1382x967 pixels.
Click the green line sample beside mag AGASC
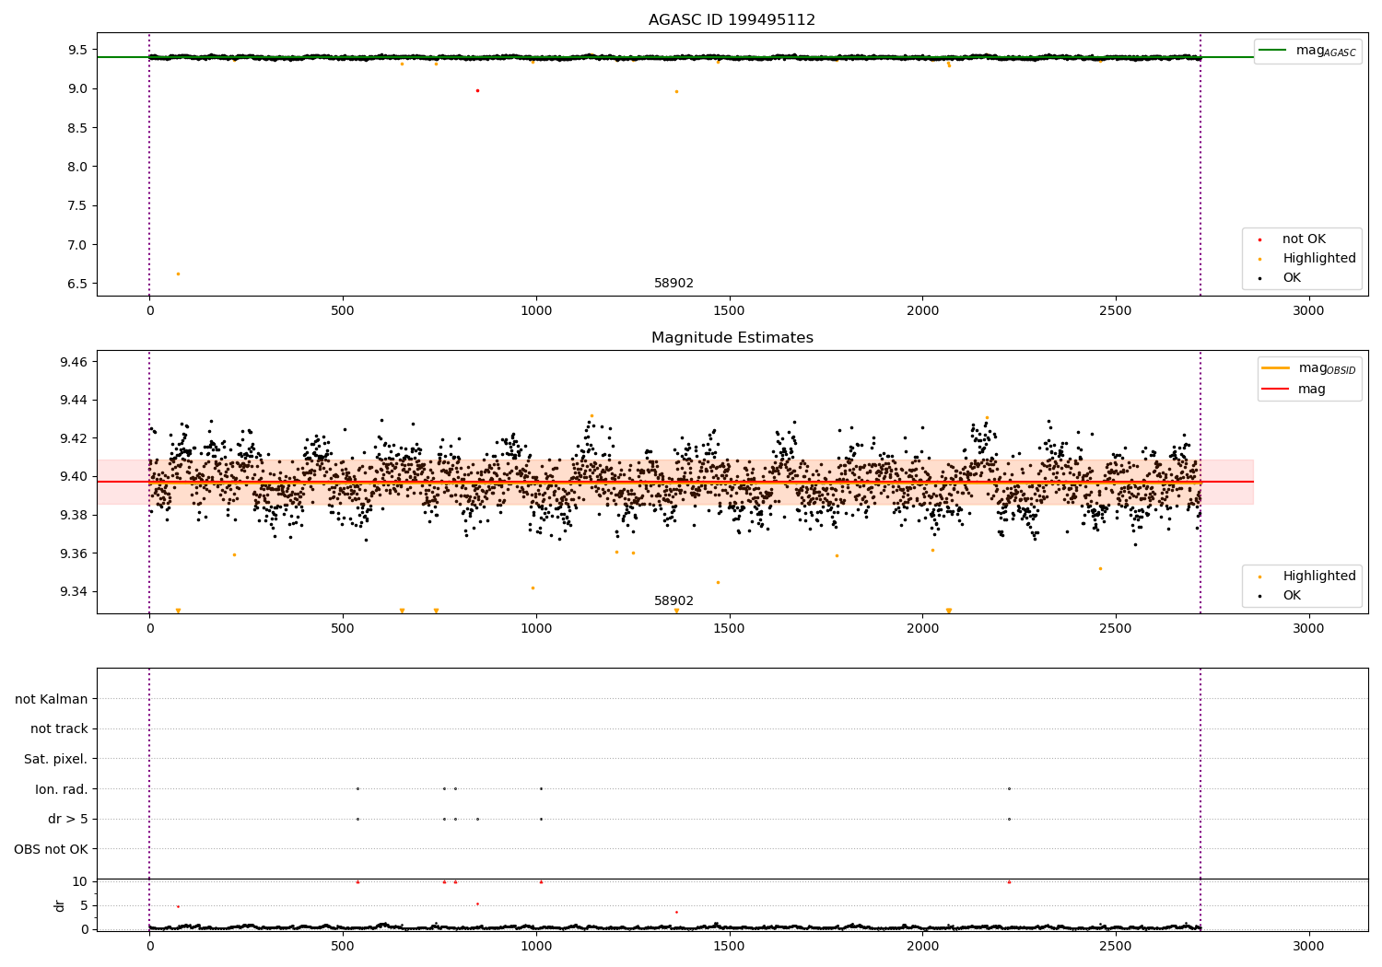(x=1273, y=51)
